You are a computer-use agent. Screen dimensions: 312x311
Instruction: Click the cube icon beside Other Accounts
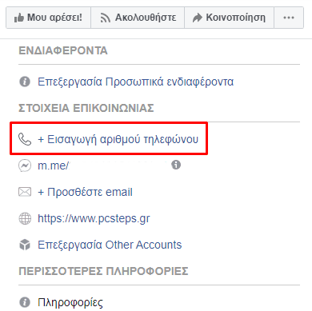tap(25, 245)
